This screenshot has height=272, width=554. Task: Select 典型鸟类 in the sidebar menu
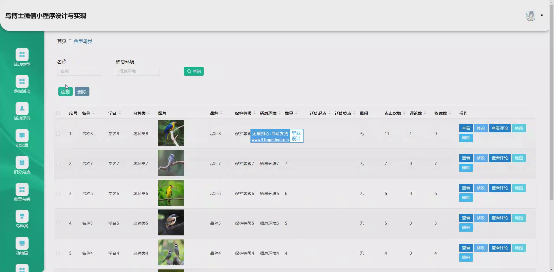coord(22,190)
